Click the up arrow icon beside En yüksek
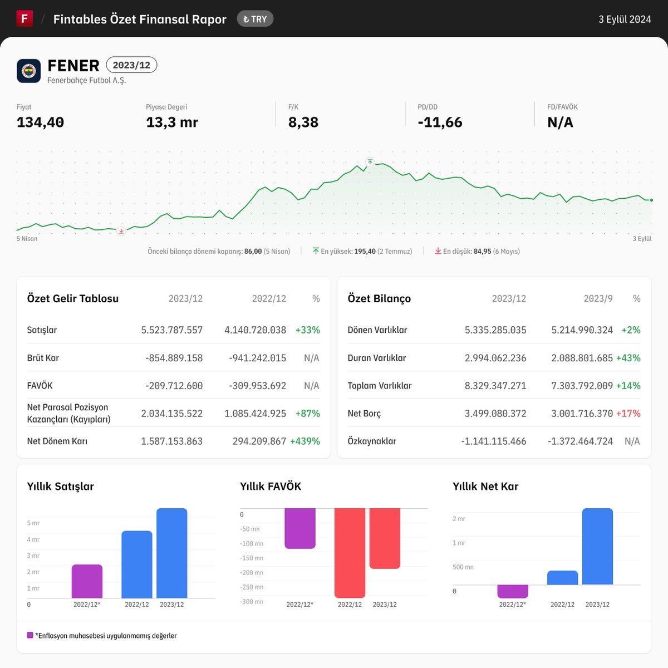668x668 pixels. [316, 251]
